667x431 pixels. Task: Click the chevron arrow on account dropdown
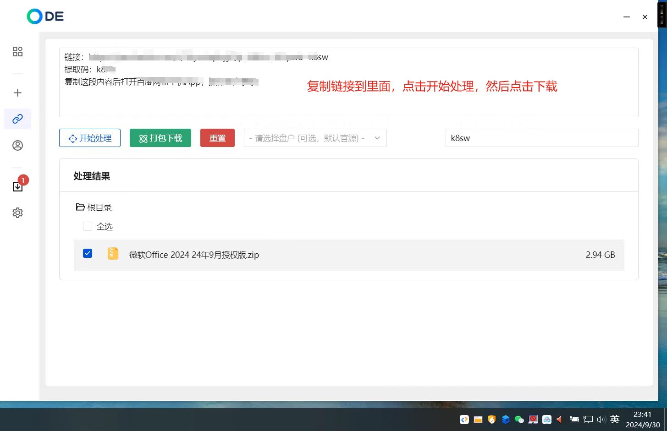377,138
